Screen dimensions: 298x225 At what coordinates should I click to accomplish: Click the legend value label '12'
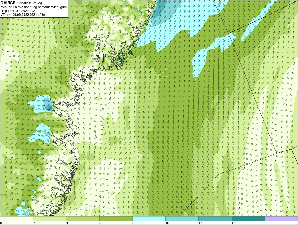point(200,223)
